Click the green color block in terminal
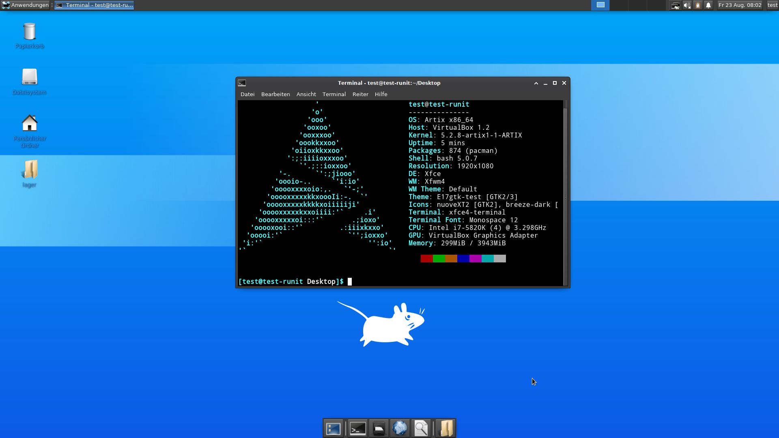This screenshot has height=438, width=779. pos(439,258)
